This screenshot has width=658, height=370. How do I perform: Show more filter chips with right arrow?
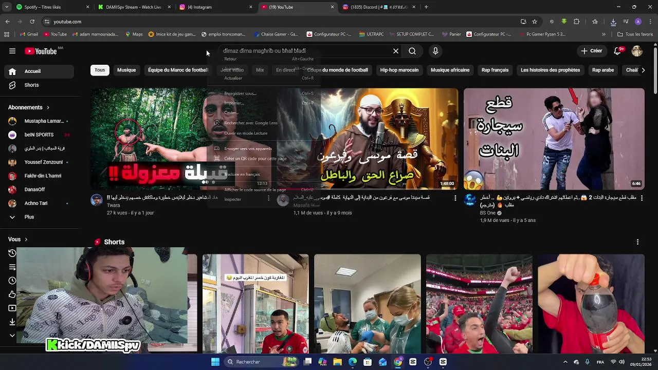pos(643,70)
